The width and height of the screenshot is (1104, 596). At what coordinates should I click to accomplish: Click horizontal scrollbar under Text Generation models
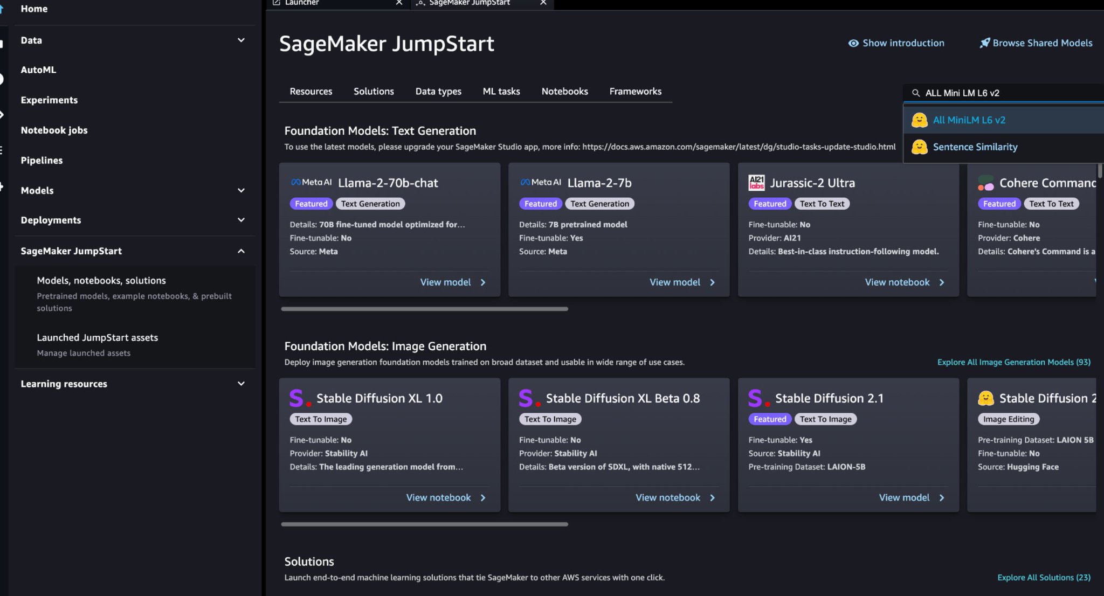tap(424, 309)
